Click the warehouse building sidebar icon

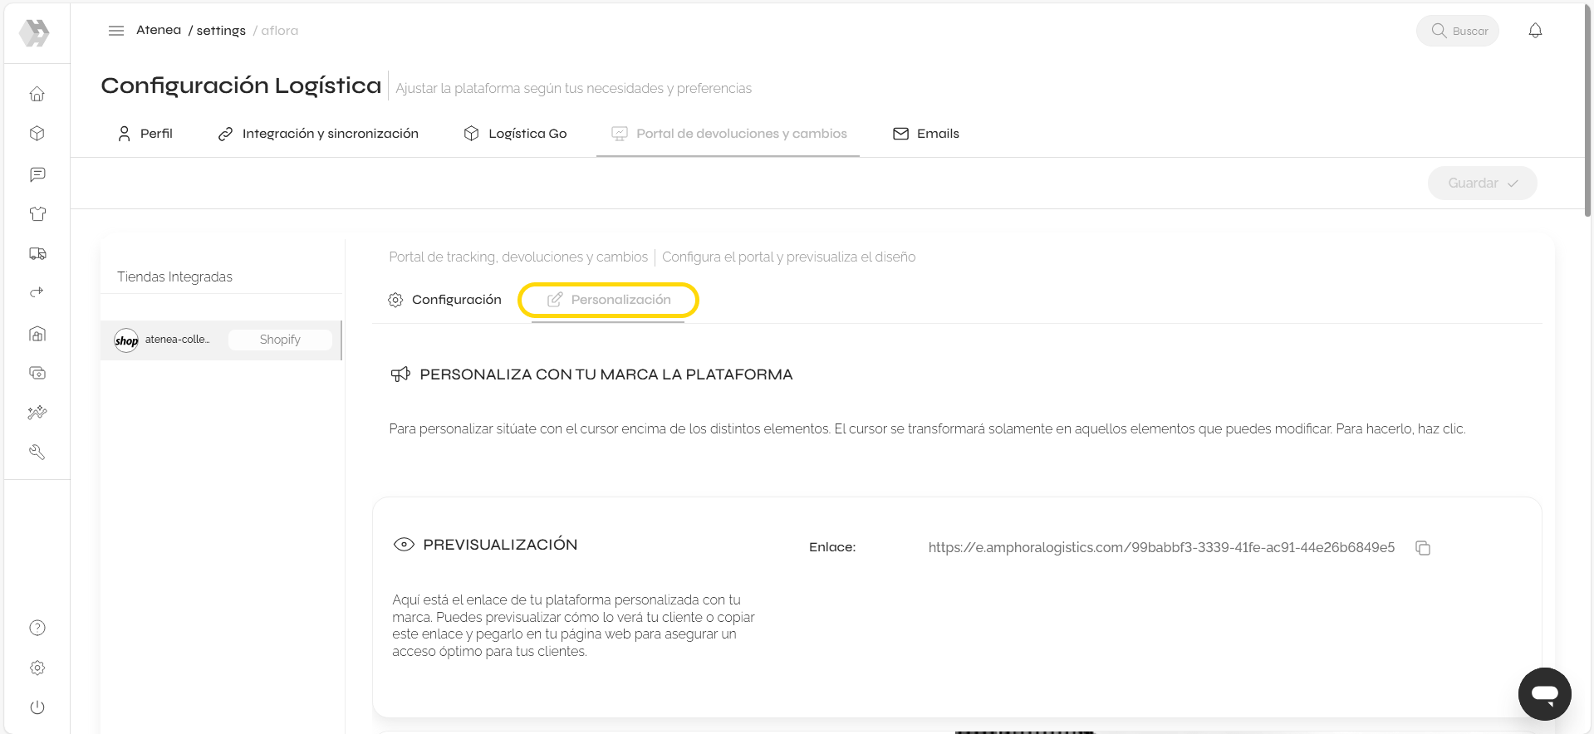tap(37, 334)
